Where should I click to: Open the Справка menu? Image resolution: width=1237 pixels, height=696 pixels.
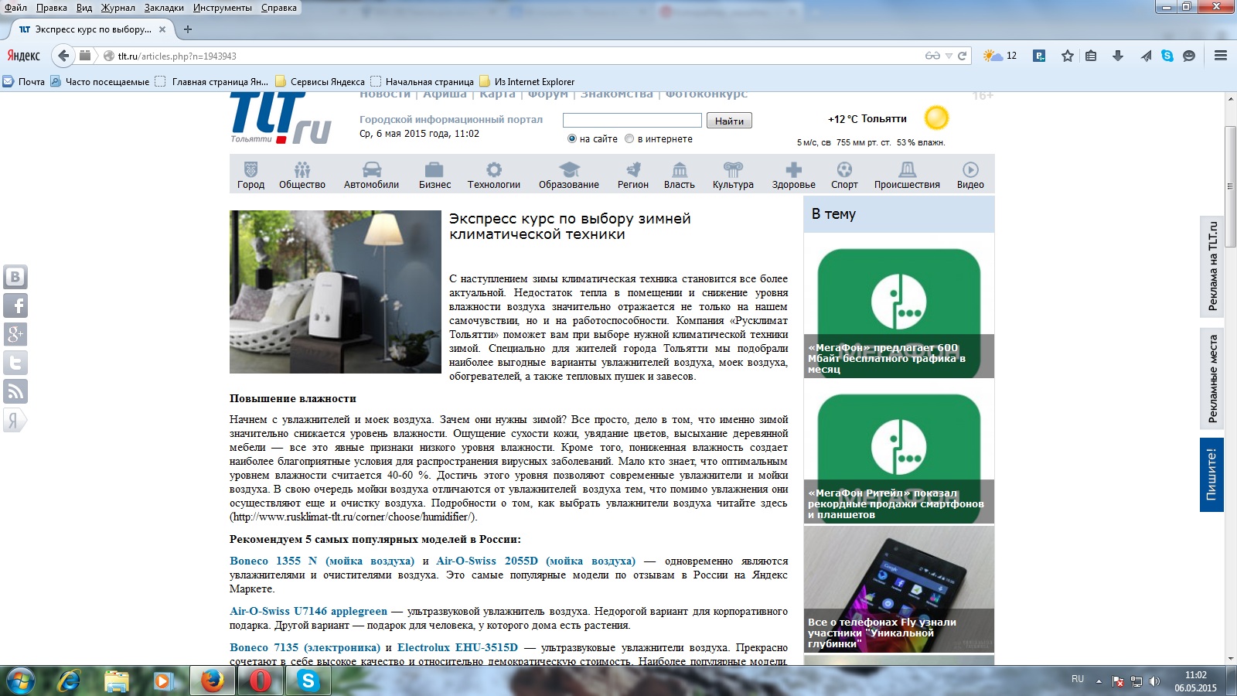tap(279, 8)
